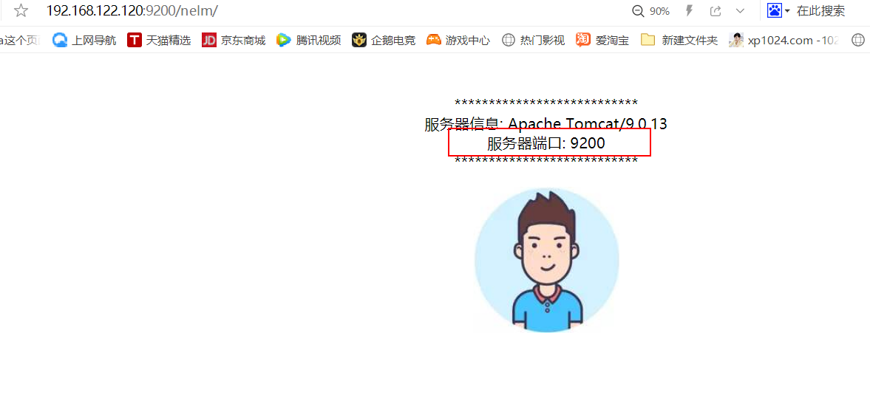870x395 pixels.
Task: Open the 游戏中心 bookmark
Action: tap(458, 40)
